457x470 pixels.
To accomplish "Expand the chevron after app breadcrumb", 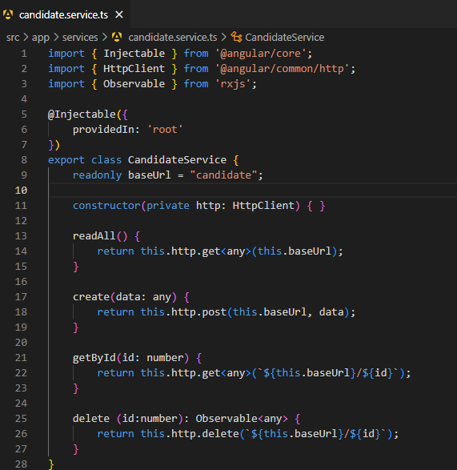I will [x=56, y=38].
